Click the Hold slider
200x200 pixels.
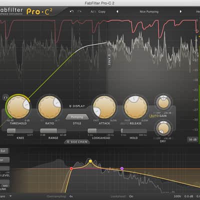tap(134, 131)
